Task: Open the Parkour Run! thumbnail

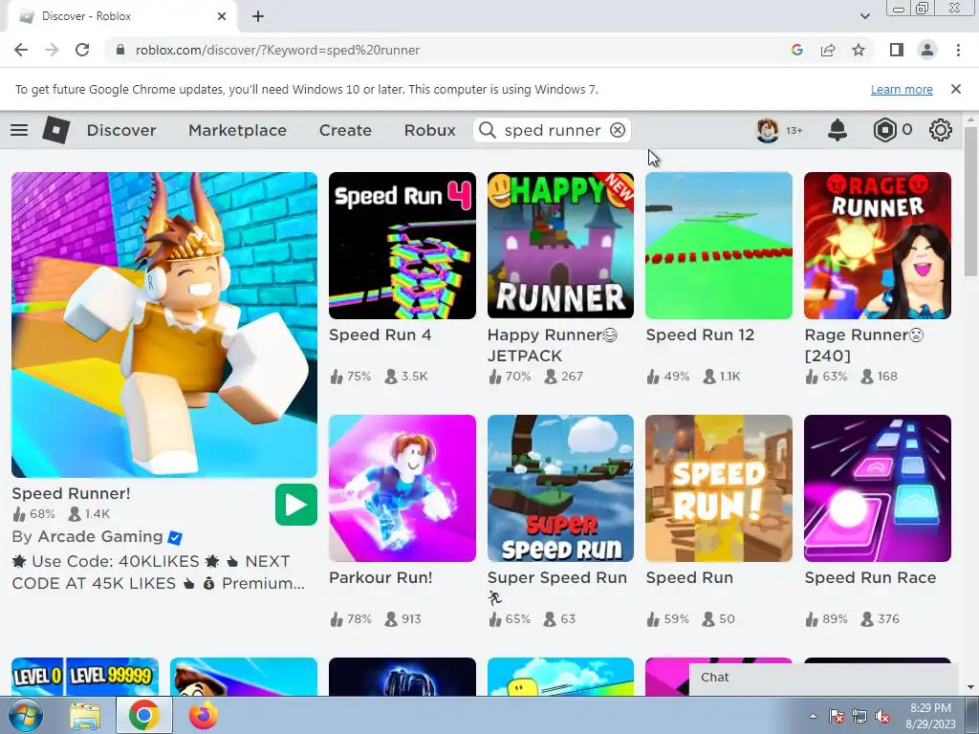Action: (x=402, y=488)
